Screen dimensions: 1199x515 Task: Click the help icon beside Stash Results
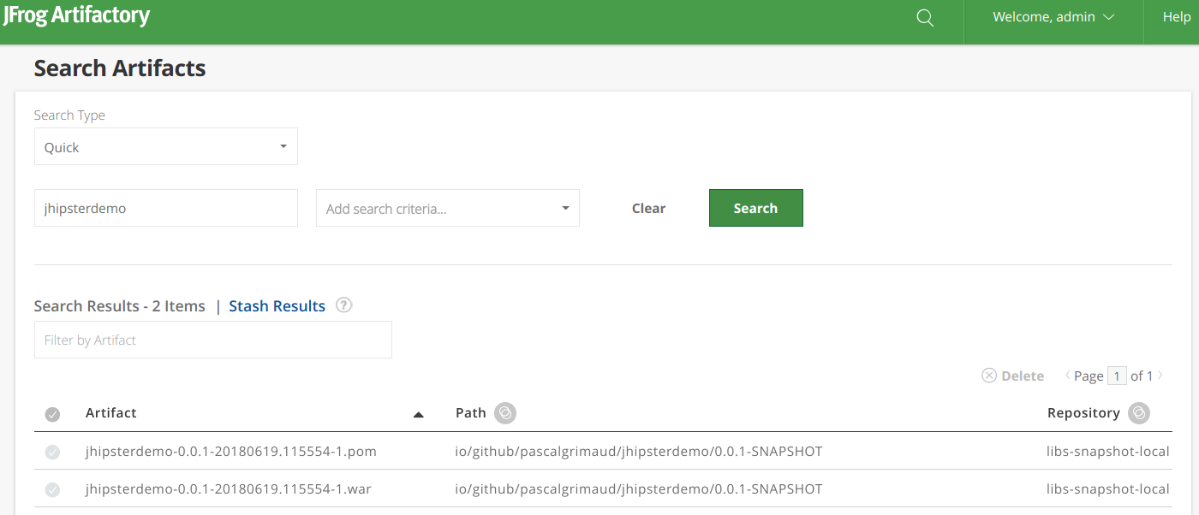click(x=343, y=305)
